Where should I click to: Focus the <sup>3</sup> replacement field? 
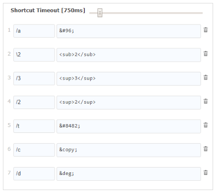(129, 79)
